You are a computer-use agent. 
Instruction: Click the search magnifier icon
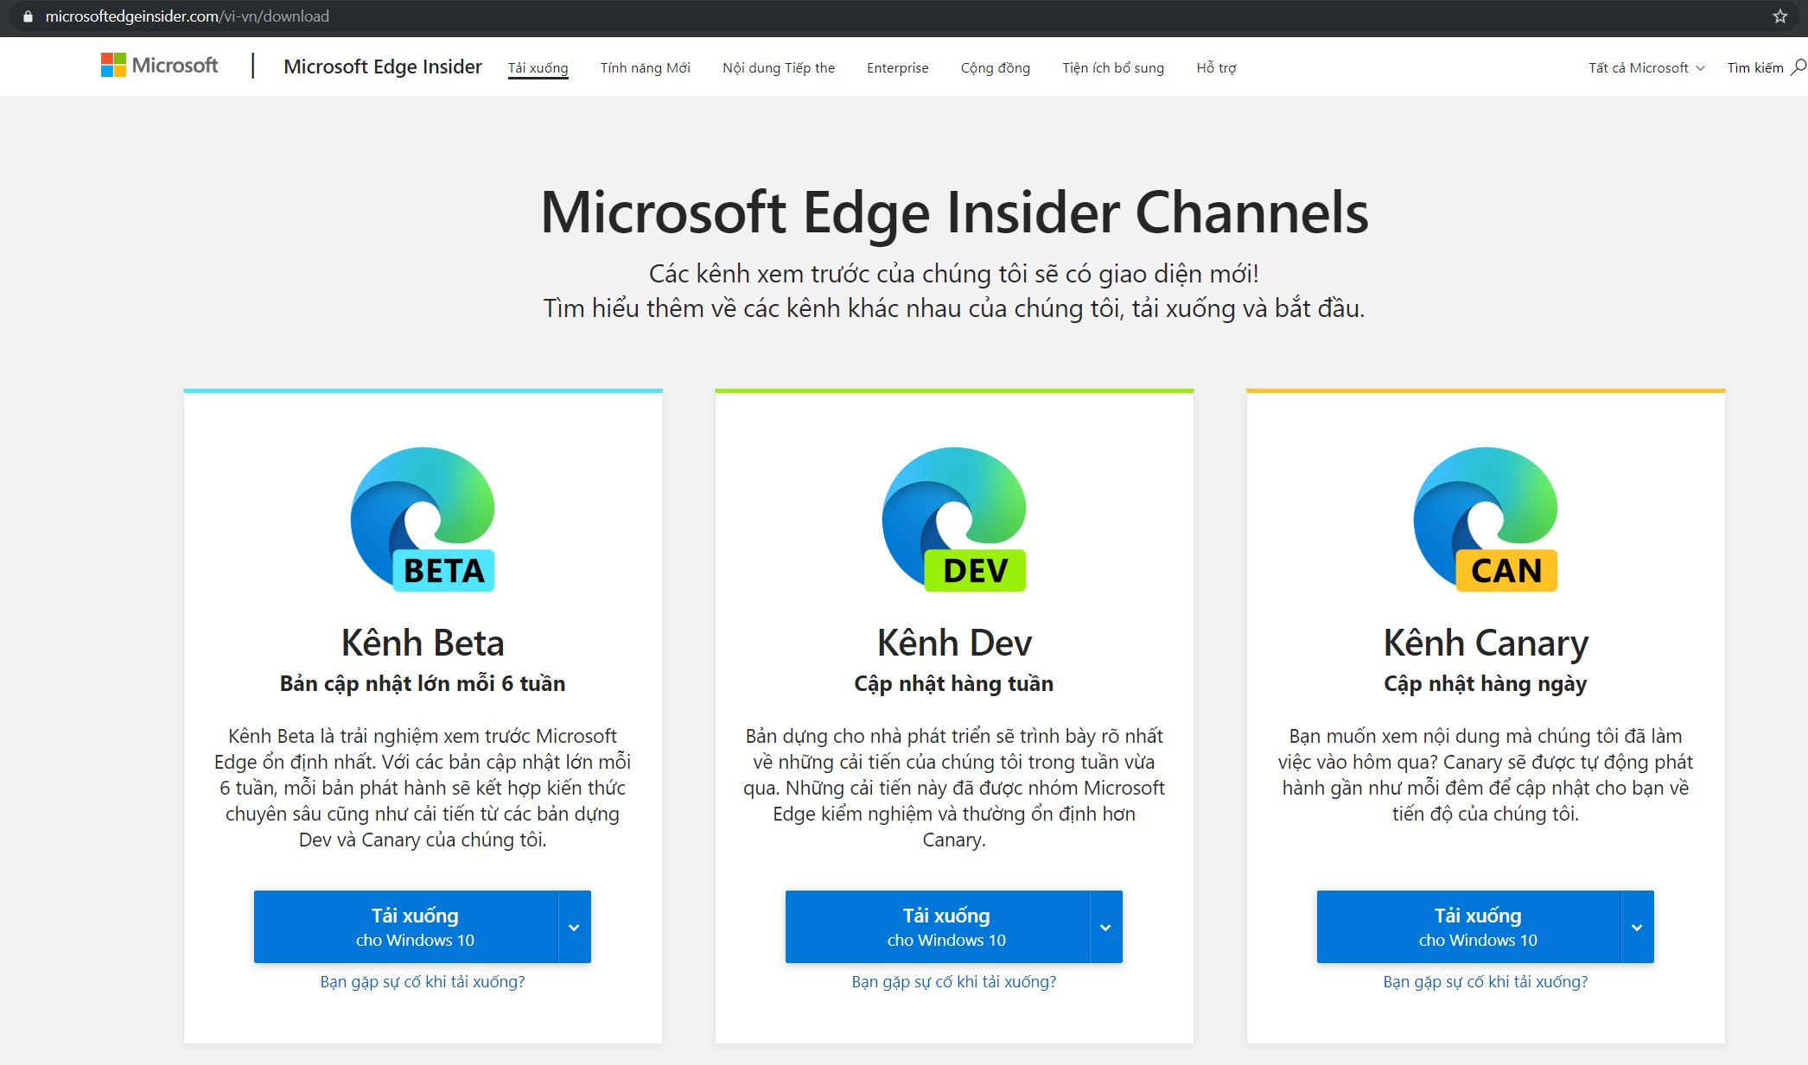pos(1798,67)
